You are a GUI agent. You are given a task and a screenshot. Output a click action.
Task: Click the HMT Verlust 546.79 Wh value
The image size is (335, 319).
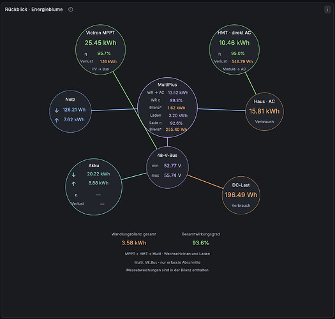click(242, 61)
